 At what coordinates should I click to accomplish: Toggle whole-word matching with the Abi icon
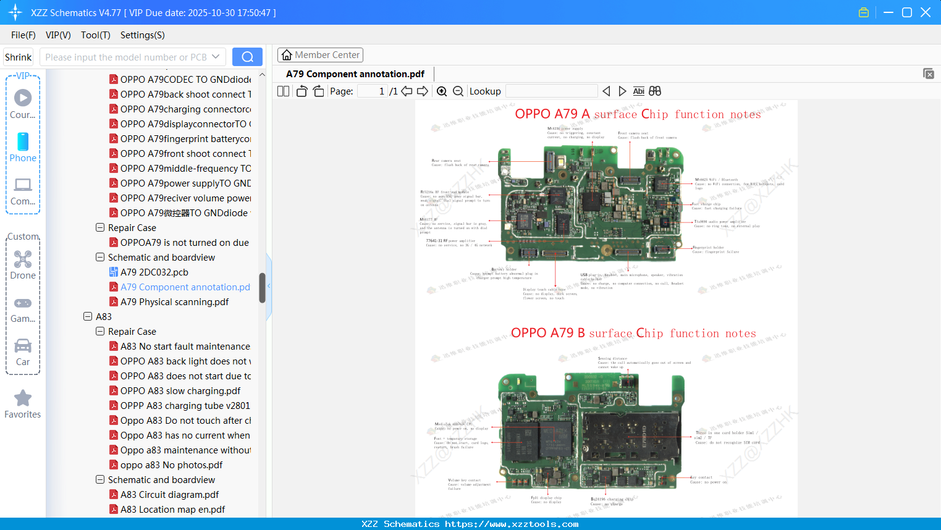pos(638,91)
